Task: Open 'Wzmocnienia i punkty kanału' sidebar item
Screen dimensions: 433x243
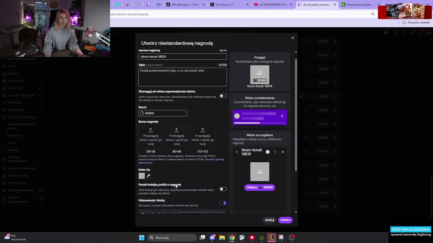Action: point(22,126)
